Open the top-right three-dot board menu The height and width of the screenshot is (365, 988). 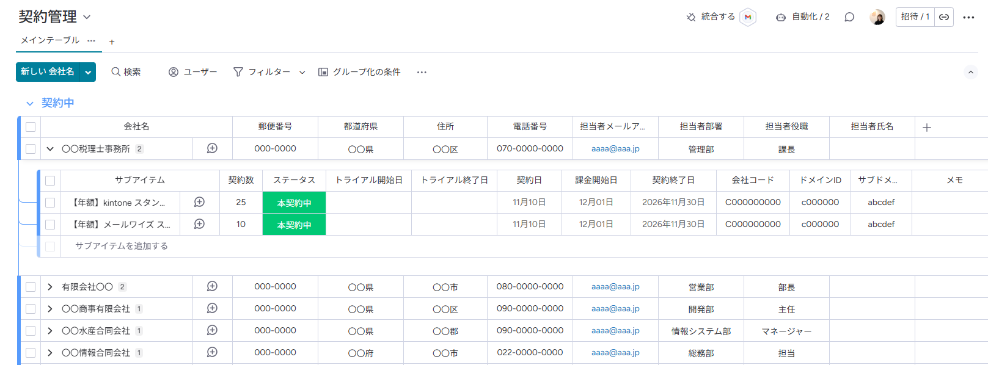point(968,17)
